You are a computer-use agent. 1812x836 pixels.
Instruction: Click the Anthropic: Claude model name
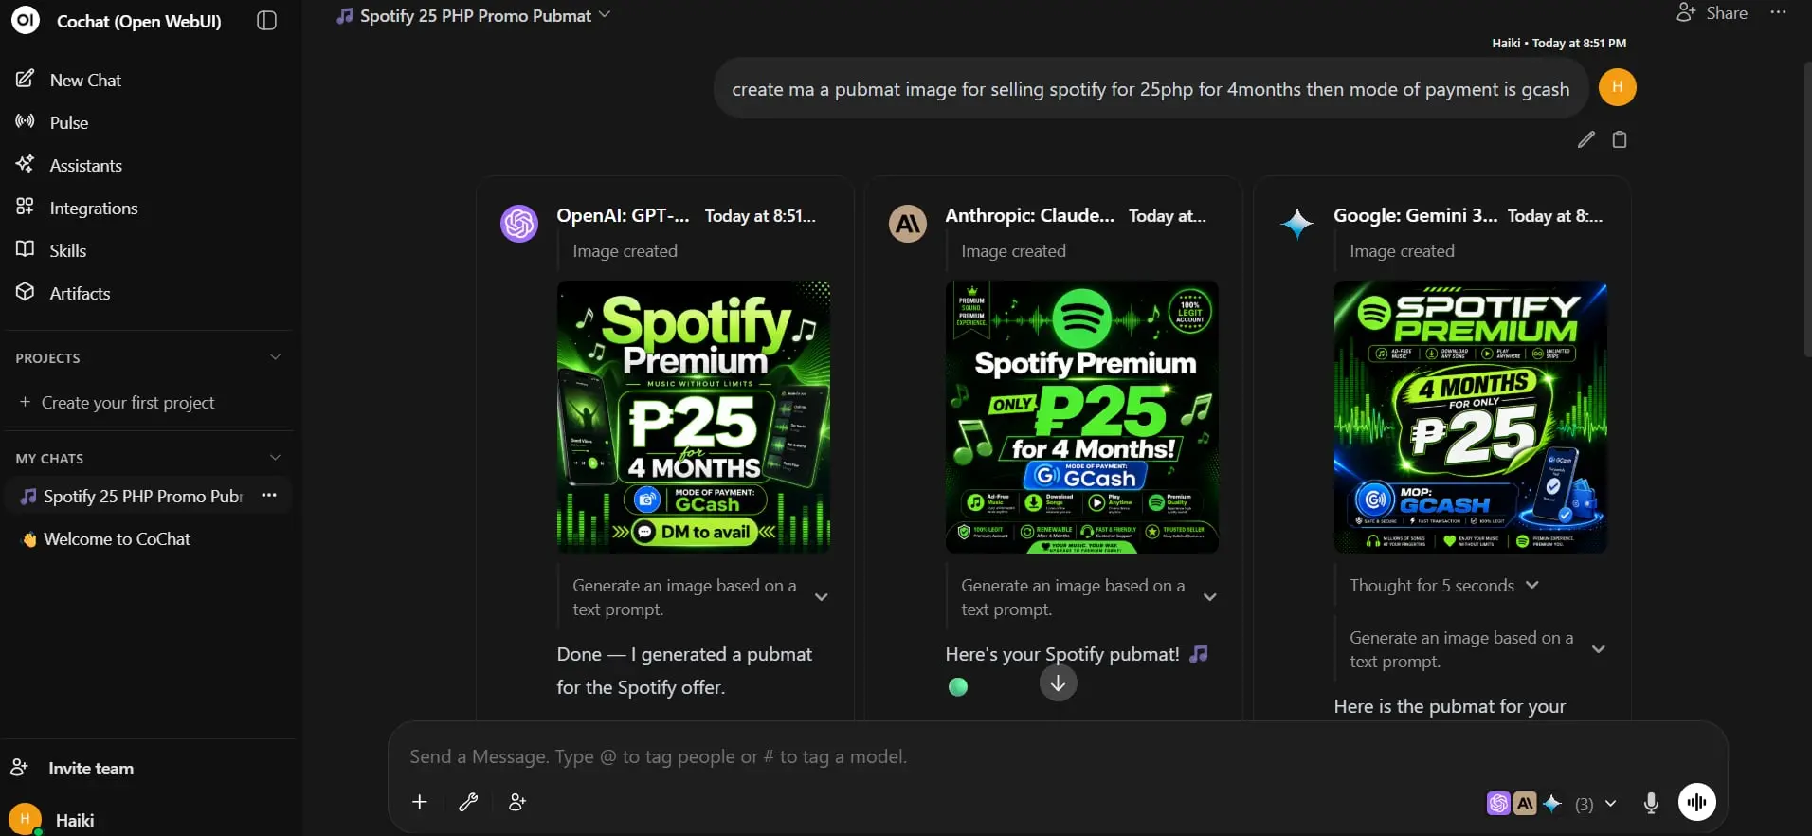coord(1029,215)
